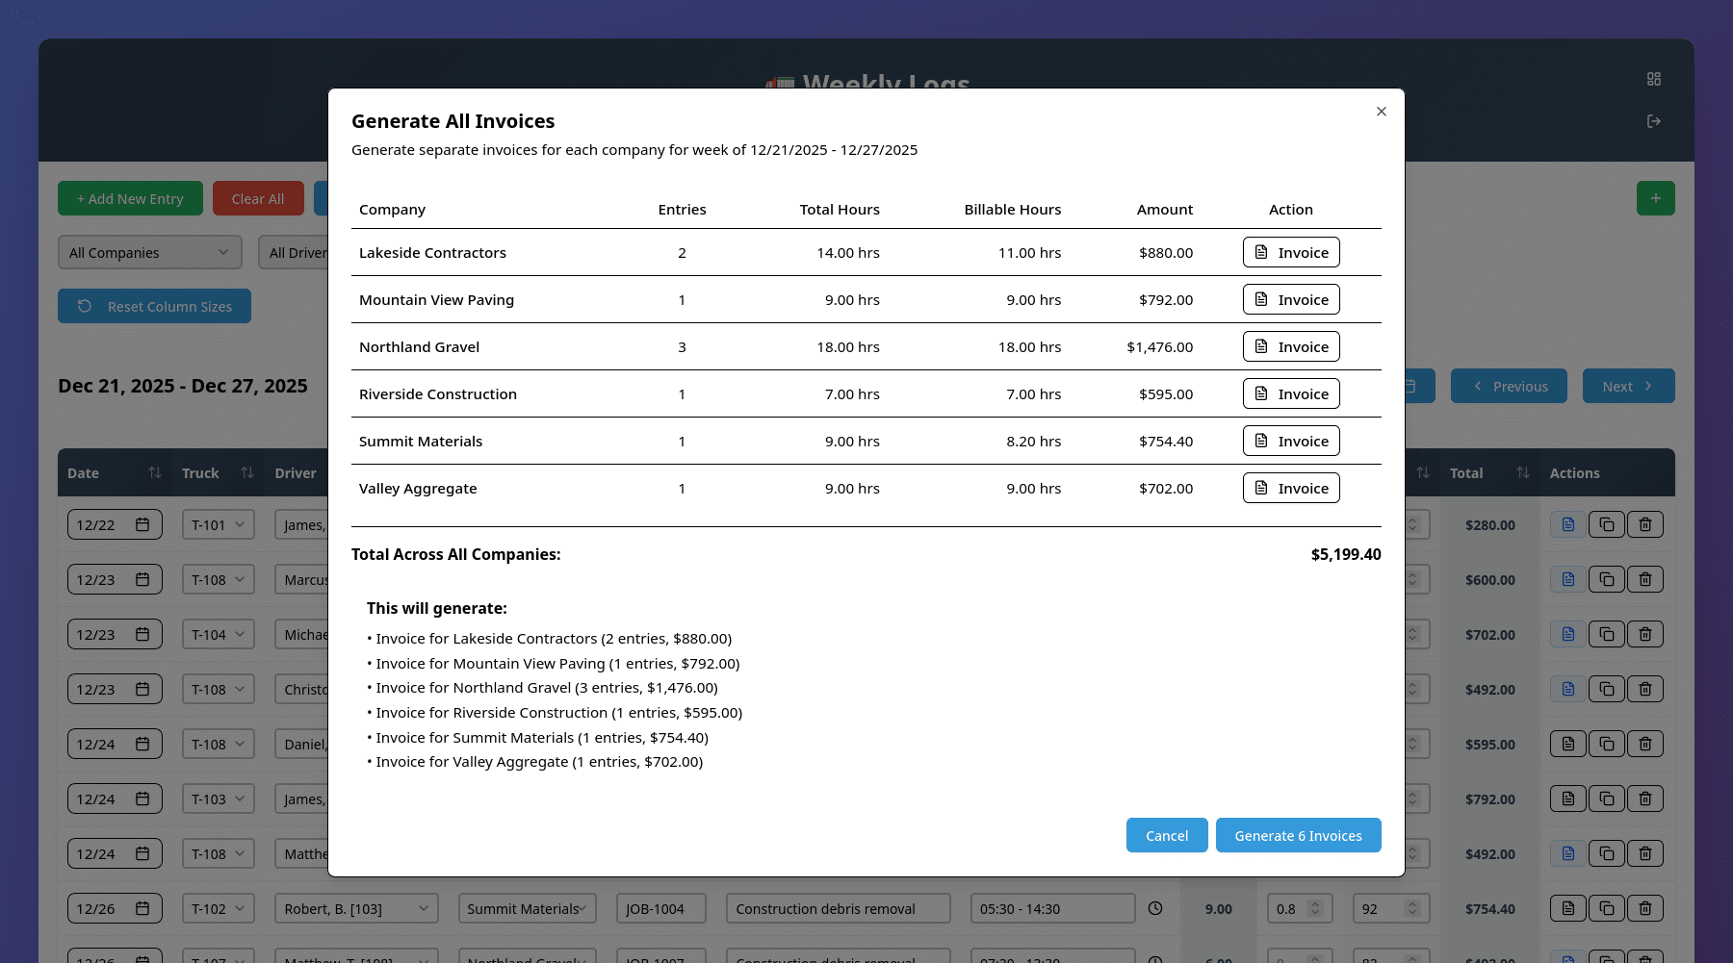The width and height of the screenshot is (1733, 963).
Task: Generate invoice for Northland Gravel row
Action: tap(1290, 346)
